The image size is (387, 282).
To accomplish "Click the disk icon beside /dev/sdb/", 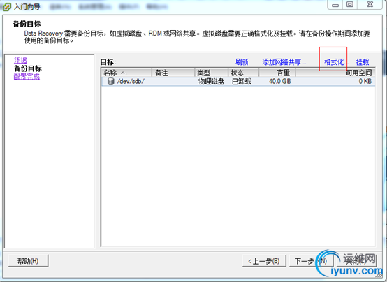I will tap(110, 82).
